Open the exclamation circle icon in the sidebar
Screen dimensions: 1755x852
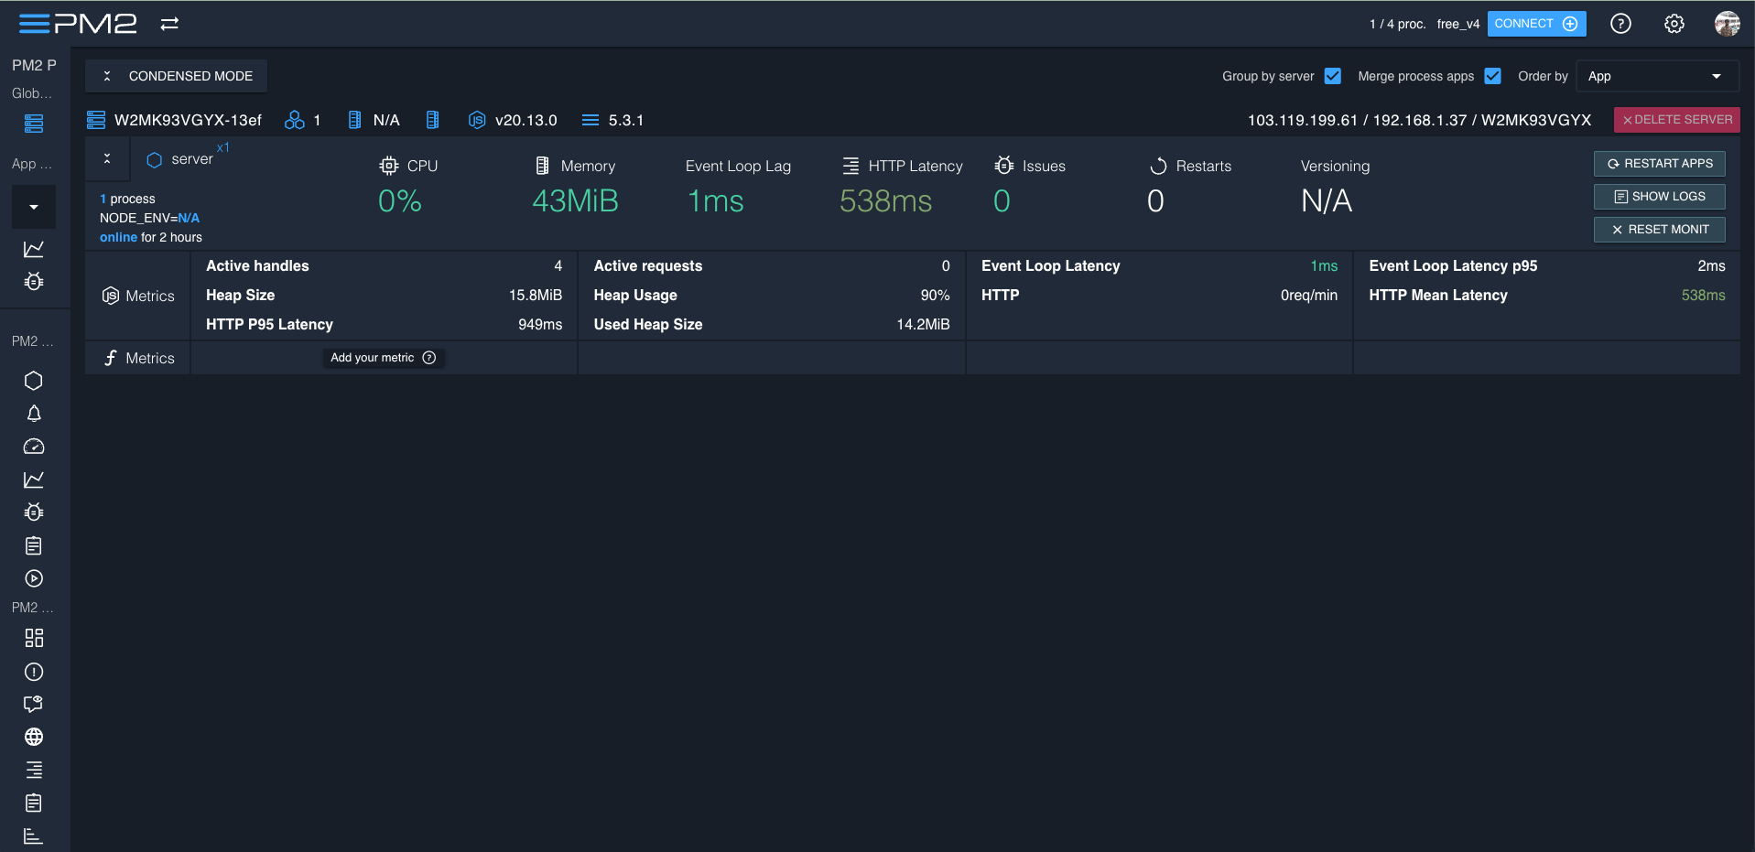click(x=34, y=672)
